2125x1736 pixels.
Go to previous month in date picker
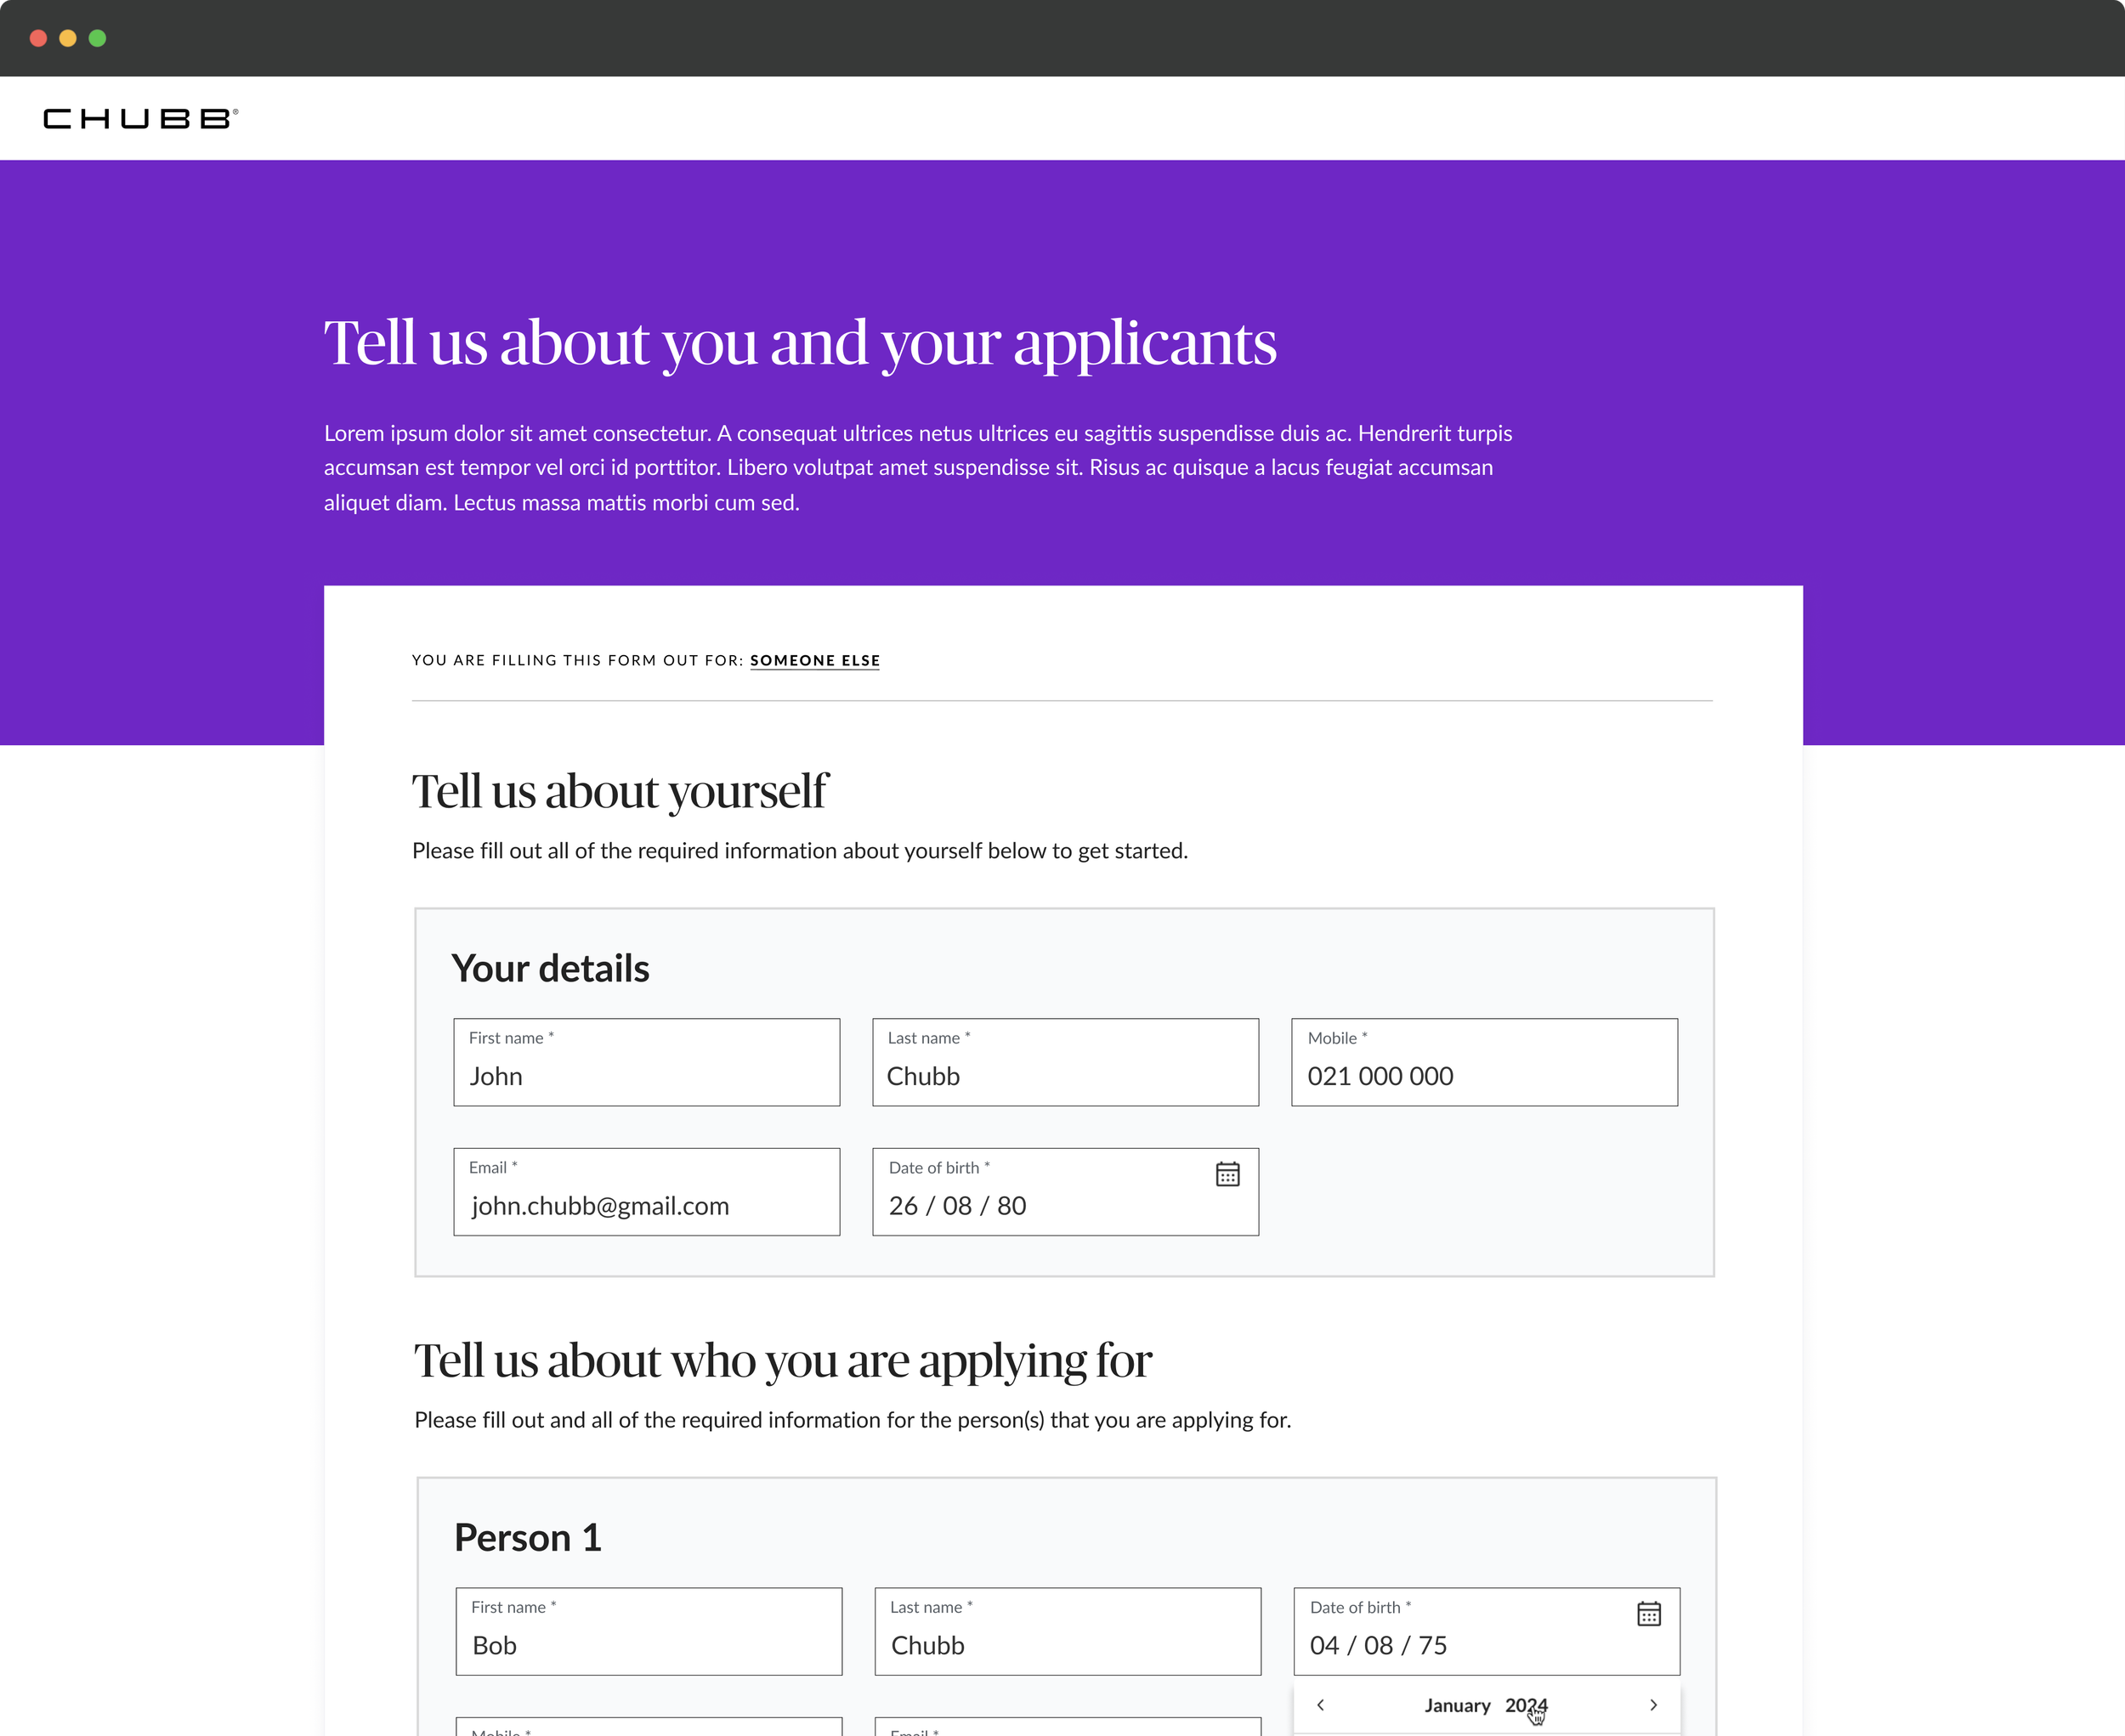pyautogui.click(x=1321, y=1705)
